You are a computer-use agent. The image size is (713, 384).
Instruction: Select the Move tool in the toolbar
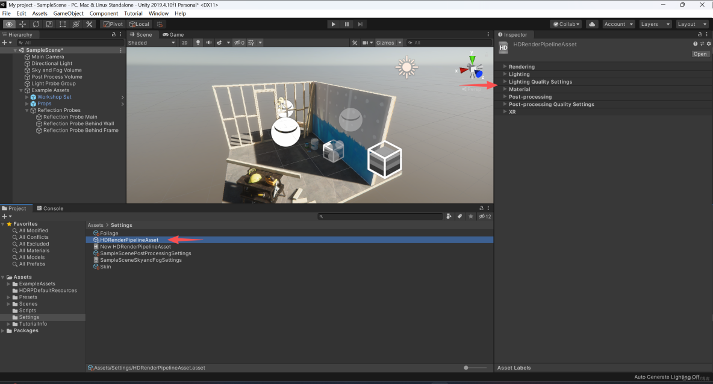[22, 24]
